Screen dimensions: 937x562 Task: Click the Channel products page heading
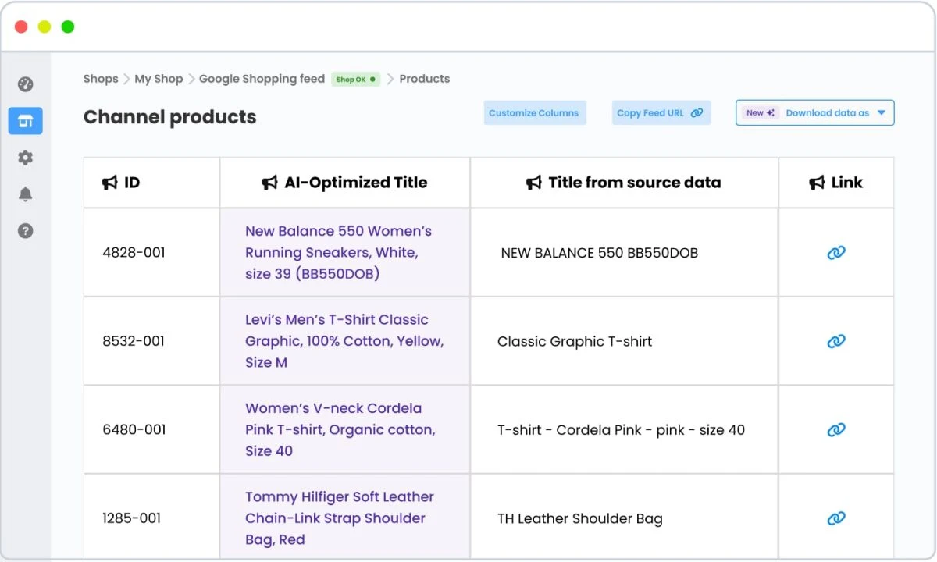tap(170, 117)
